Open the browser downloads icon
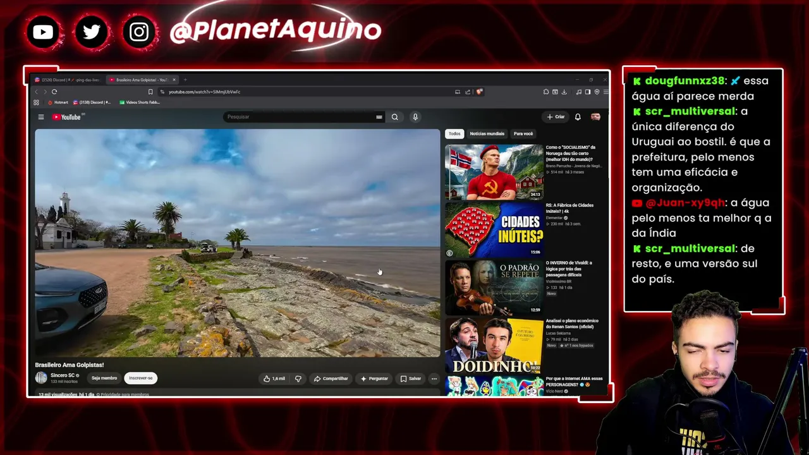This screenshot has height=455, width=809. tap(564, 92)
